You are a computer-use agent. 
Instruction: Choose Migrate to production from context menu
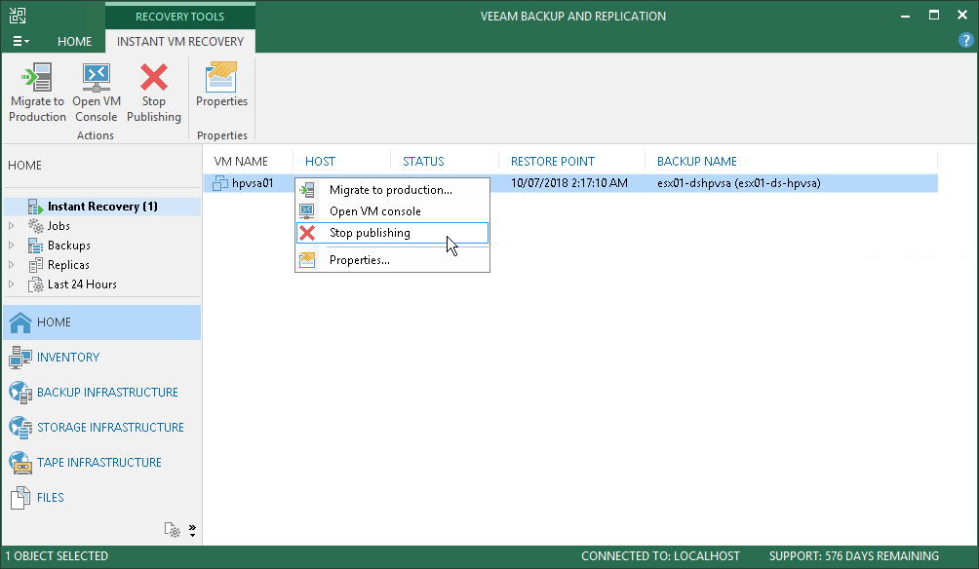point(392,190)
